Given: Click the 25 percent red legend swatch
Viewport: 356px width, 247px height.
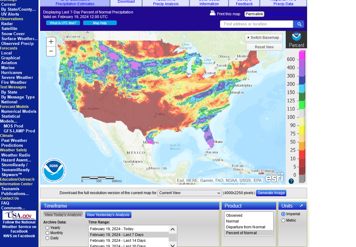Looking at the screenshot, I should [302, 154].
